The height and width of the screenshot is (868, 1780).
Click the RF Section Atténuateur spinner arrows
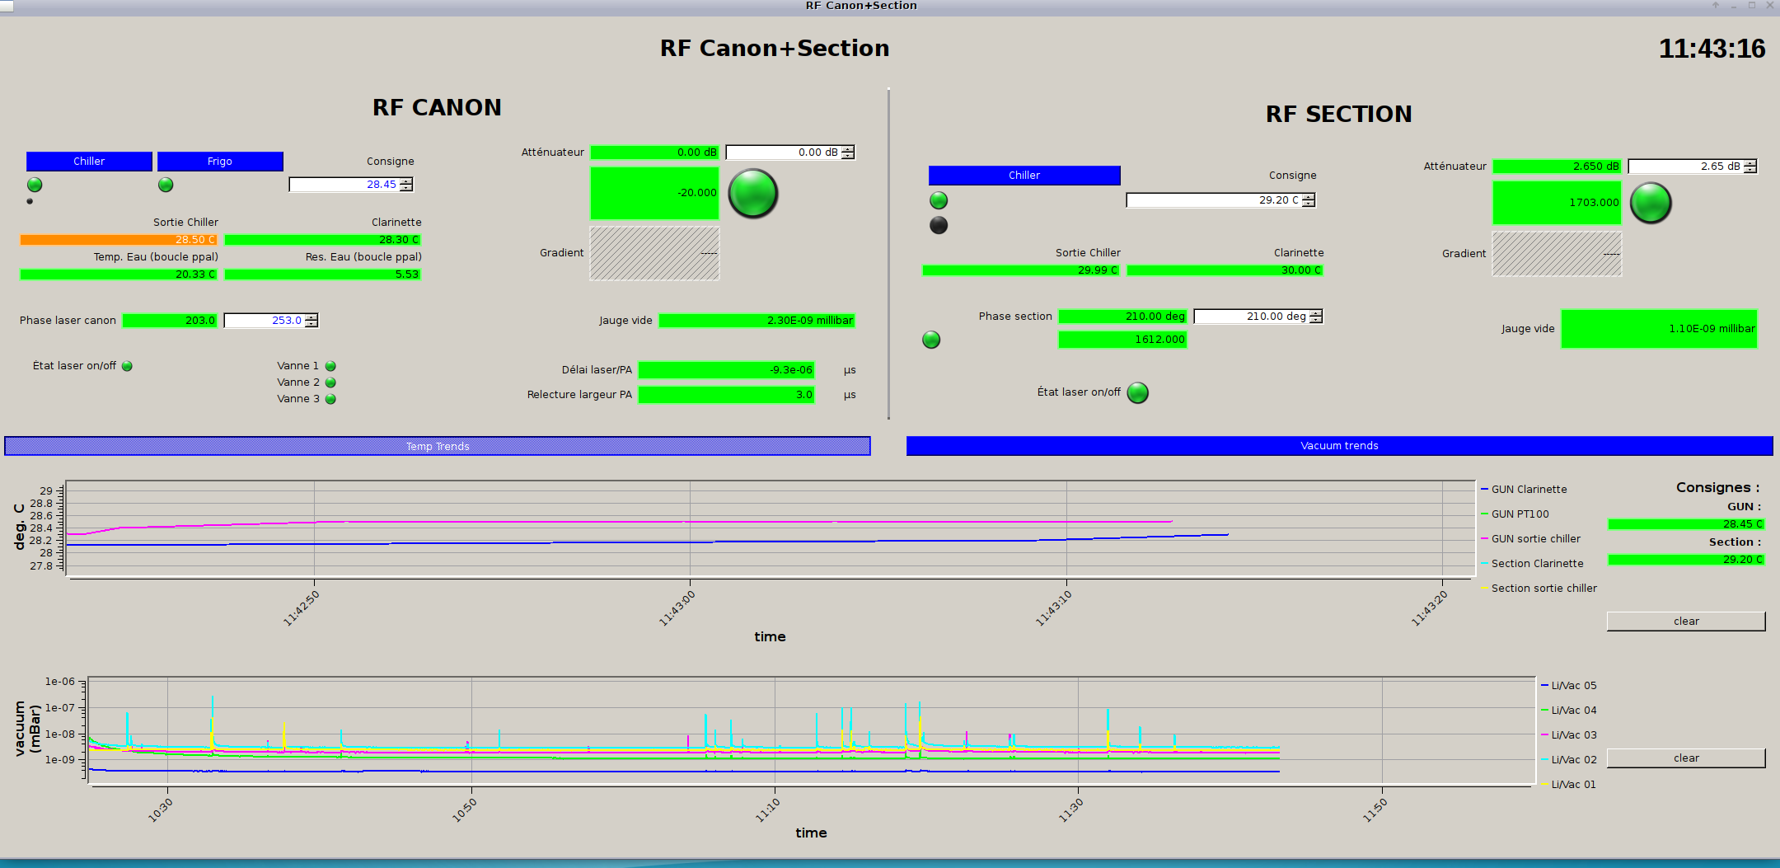tap(1750, 167)
